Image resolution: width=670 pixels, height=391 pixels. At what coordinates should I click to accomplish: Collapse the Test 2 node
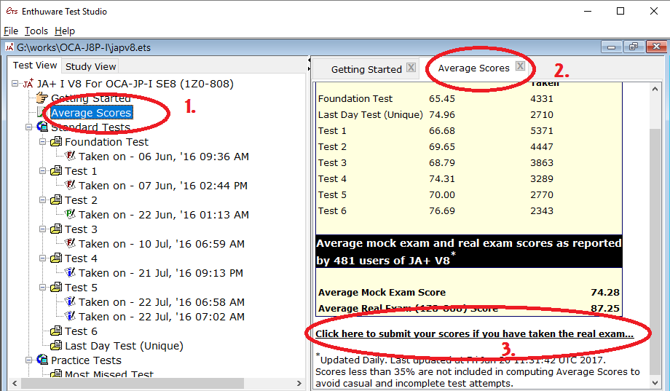[x=43, y=200]
